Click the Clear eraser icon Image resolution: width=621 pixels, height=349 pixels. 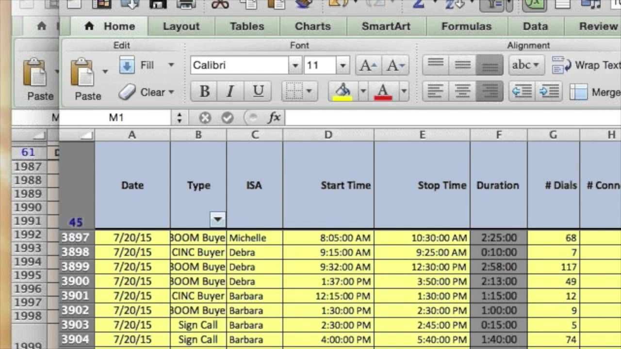[x=127, y=92]
